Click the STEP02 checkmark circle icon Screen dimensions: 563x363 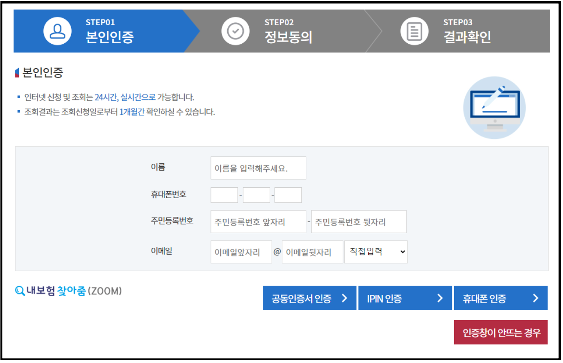tap(235, 30)
